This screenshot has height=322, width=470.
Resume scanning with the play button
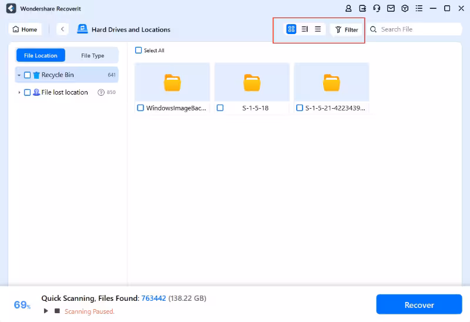coord(46,311)
